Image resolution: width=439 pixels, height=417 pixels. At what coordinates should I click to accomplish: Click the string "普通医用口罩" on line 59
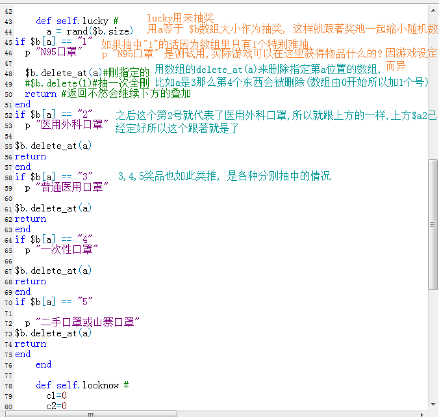tap(72, 187)
